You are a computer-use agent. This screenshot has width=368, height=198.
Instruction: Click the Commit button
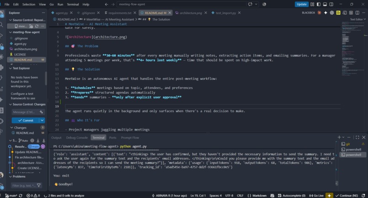[x=26, y=120]
